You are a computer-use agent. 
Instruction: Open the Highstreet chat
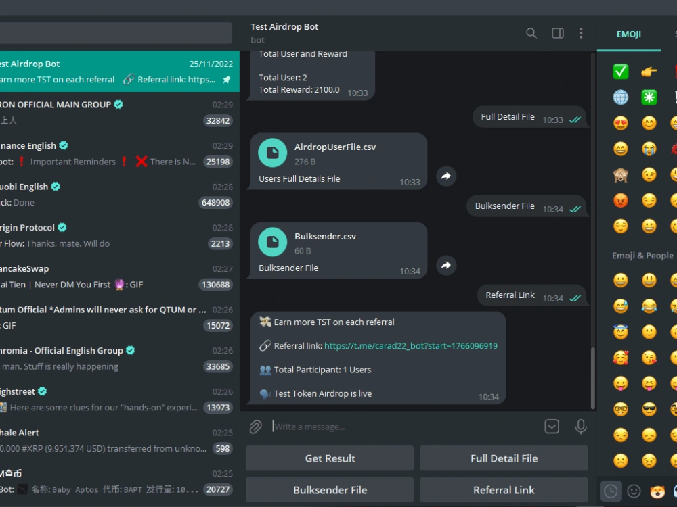click(120, 399)
